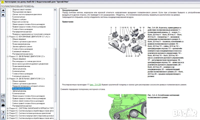Collapse Раздел 3.2 БЕНЗИНОВЫЕ ДВИГАТЕЛИ section
Screen dimensions: 200x120
[x=8, y=37]
